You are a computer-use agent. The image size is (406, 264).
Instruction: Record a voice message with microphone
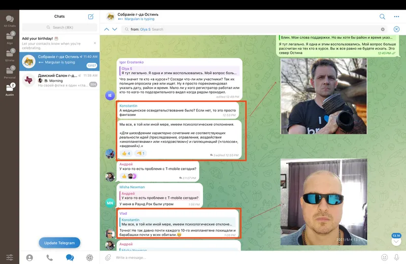(396, 257)
